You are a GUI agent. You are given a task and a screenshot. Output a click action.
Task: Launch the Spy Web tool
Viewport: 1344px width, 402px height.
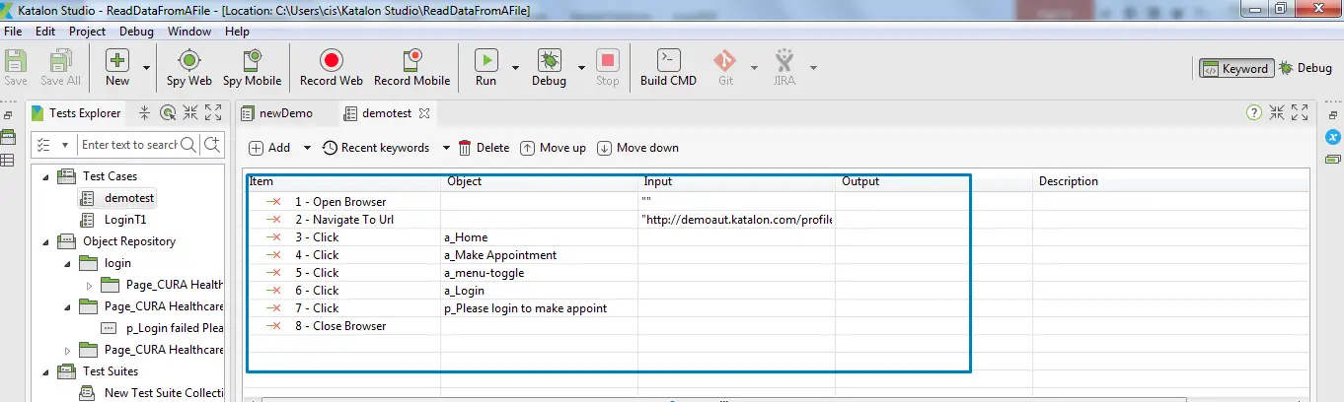click(x=189, y=68)
